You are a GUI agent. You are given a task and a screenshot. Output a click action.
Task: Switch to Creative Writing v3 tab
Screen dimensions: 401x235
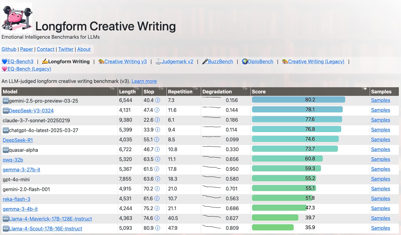pos(123,61)
